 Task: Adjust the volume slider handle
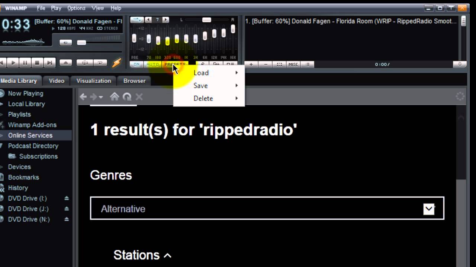coord(81,43)
